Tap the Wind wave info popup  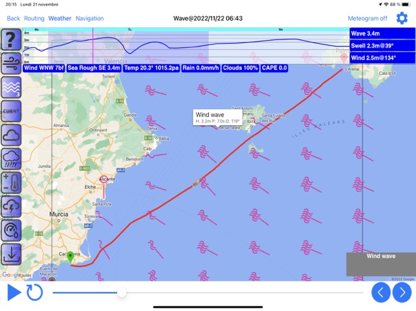pyautogui.click(x=217, y=117)
